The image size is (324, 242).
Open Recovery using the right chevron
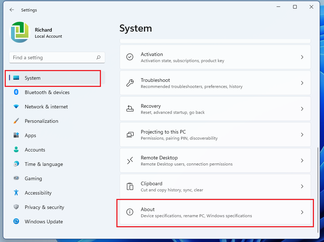[302, 109]
